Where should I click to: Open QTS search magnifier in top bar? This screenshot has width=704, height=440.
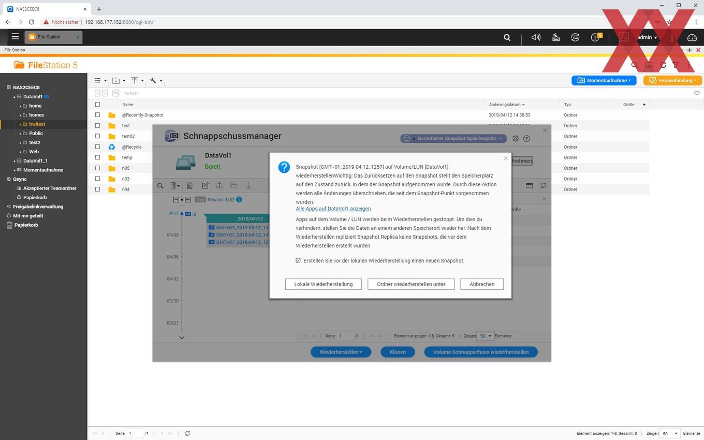(507, 37)
